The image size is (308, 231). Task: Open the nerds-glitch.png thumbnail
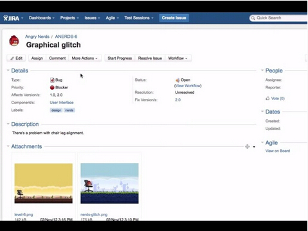click(109, 184)
